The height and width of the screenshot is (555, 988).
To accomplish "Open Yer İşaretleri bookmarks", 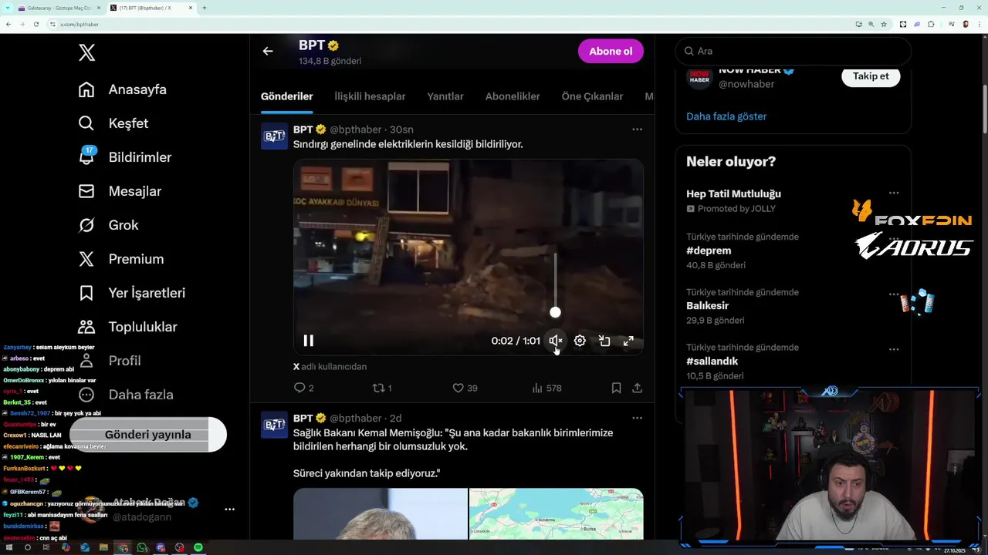I will pyautogui.click(x=132, y=293).
